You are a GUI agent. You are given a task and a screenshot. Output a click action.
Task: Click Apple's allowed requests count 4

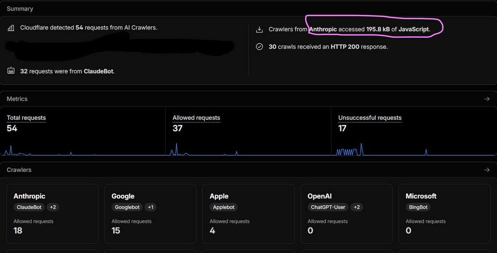212,231
